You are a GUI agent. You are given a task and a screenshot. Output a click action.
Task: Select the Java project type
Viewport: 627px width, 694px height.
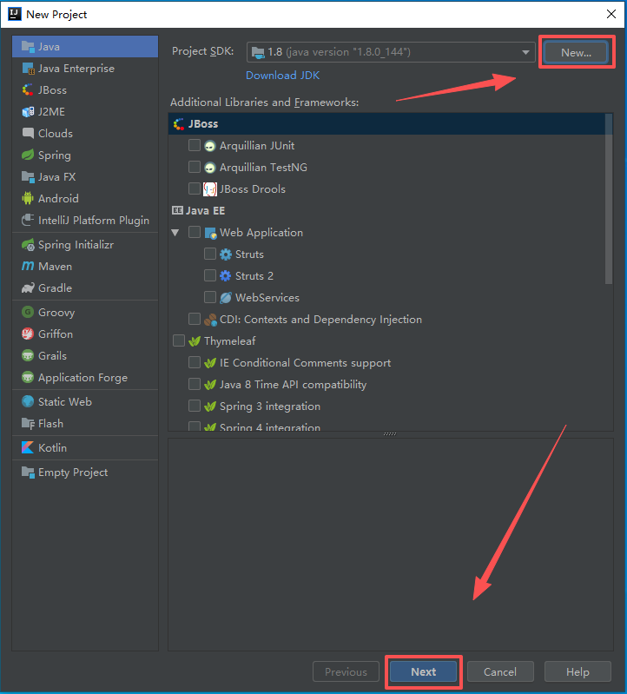pyautogui.click(x=85, y=47)
